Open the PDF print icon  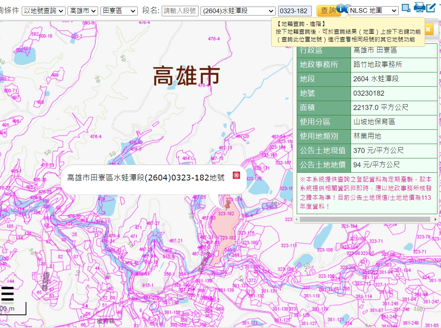coord(419,7)
